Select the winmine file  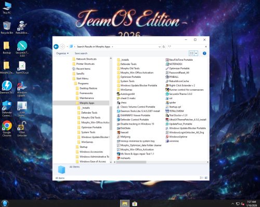(x=172, y=141)
